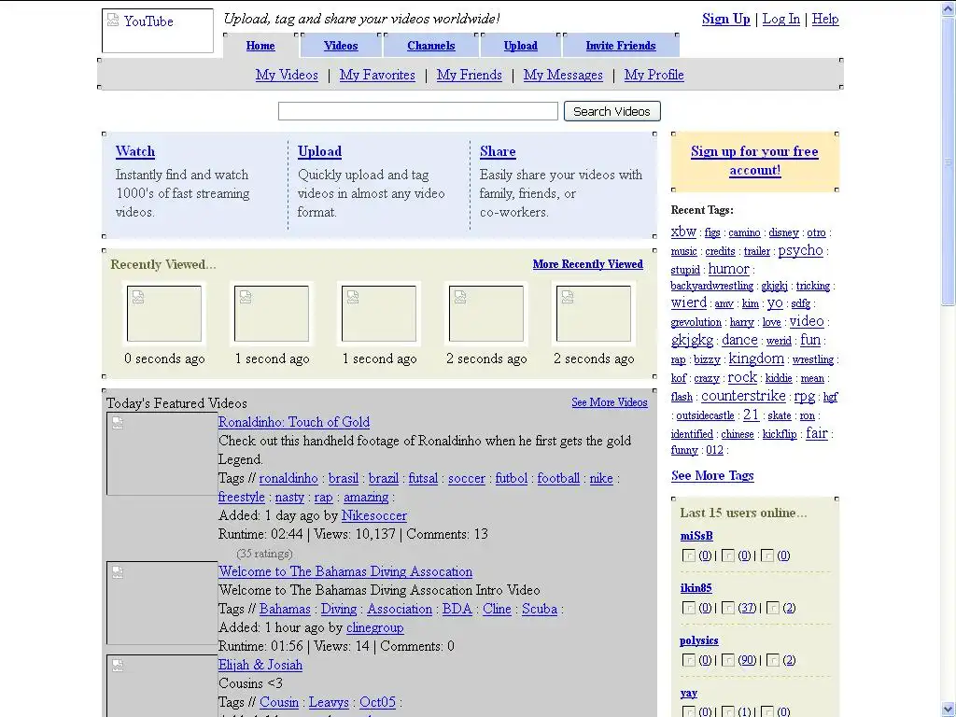Image resolution: width=956 pixels, height=717 pixels.
Task: Open the Share heading link
Action: [x=498, y=151]
